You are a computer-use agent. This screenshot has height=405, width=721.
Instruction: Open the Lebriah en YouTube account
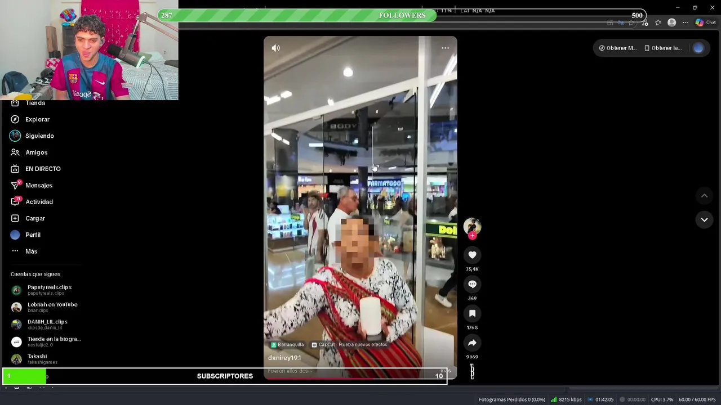(46, 307)
